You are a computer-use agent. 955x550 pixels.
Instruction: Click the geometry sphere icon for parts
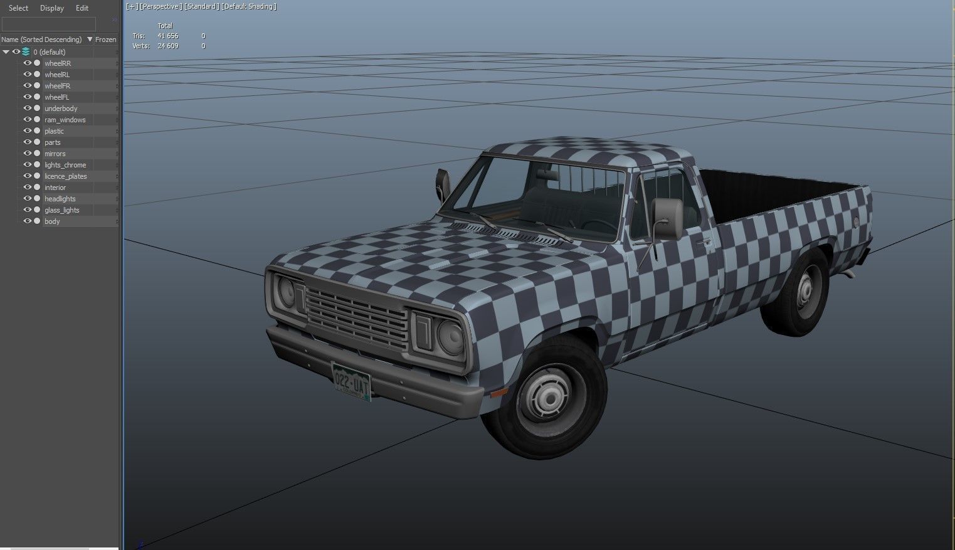point(37,142)
